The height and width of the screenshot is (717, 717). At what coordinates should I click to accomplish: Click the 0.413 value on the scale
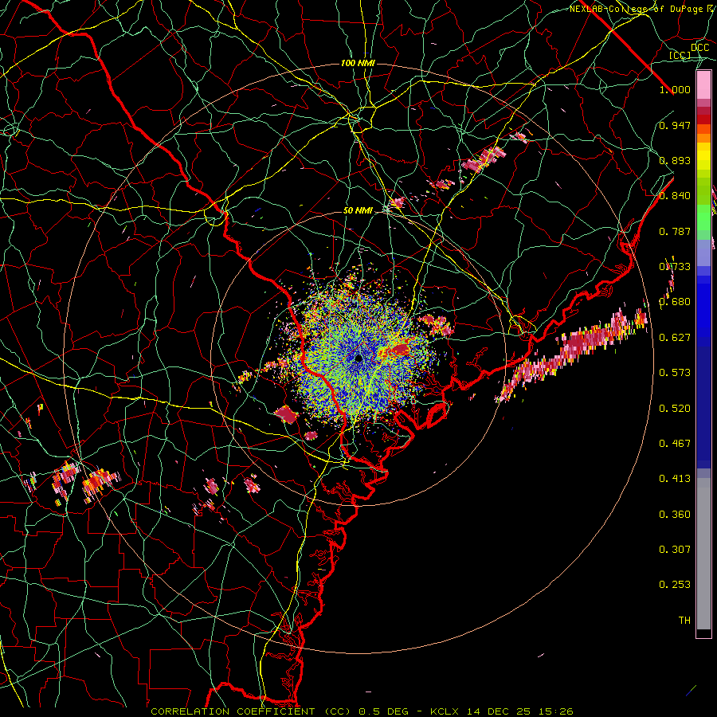click(675, 479)
